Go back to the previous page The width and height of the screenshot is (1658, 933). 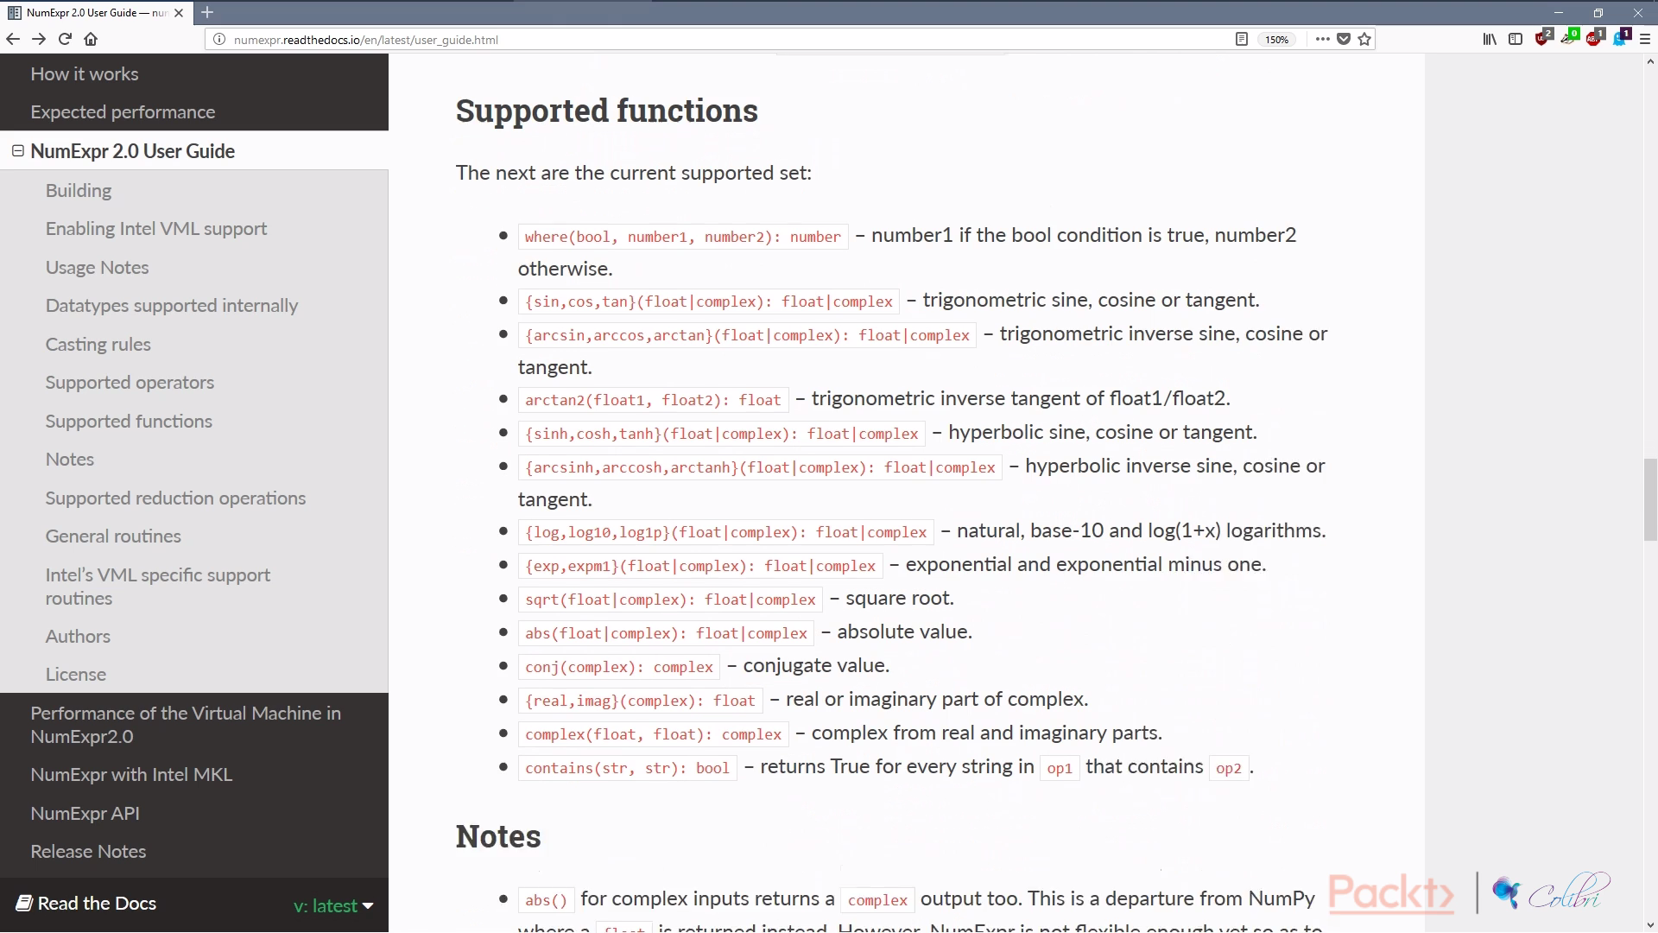(13, 39)
